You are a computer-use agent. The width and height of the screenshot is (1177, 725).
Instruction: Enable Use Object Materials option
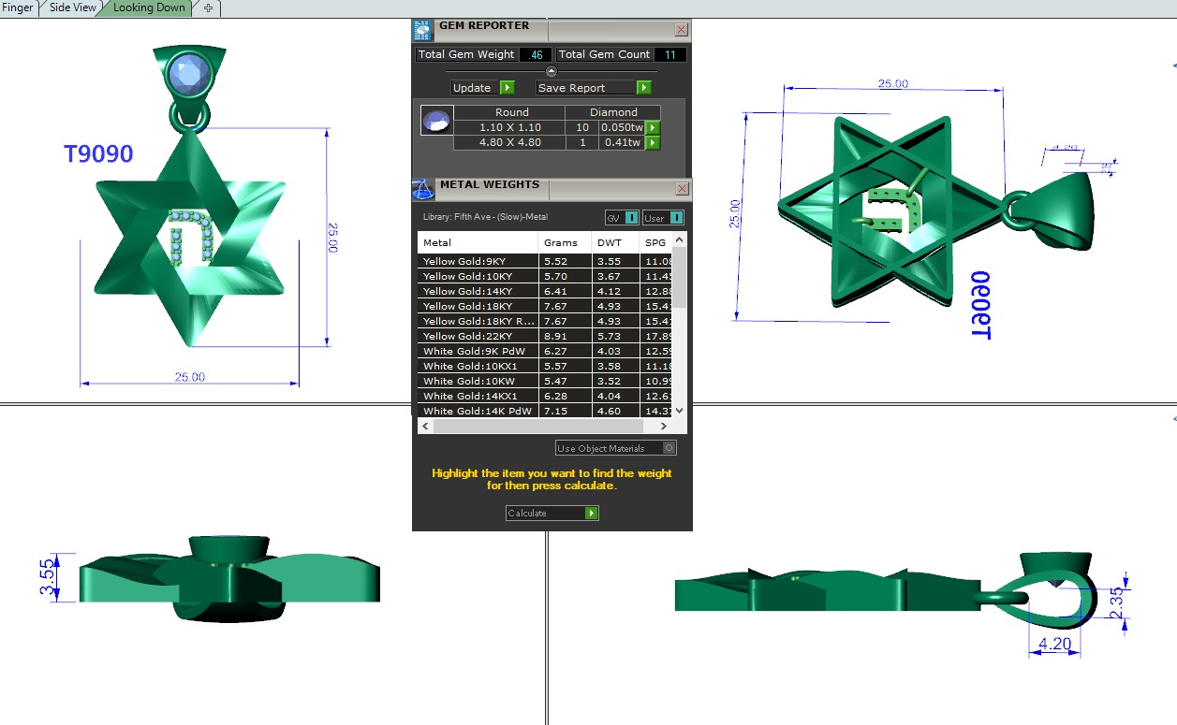point(669,448)
